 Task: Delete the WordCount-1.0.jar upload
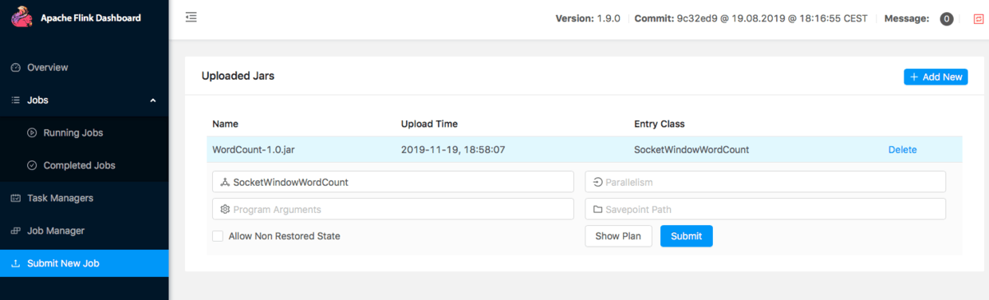(x=903, y=150)
